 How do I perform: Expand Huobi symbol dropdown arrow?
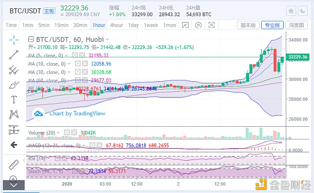107,40
